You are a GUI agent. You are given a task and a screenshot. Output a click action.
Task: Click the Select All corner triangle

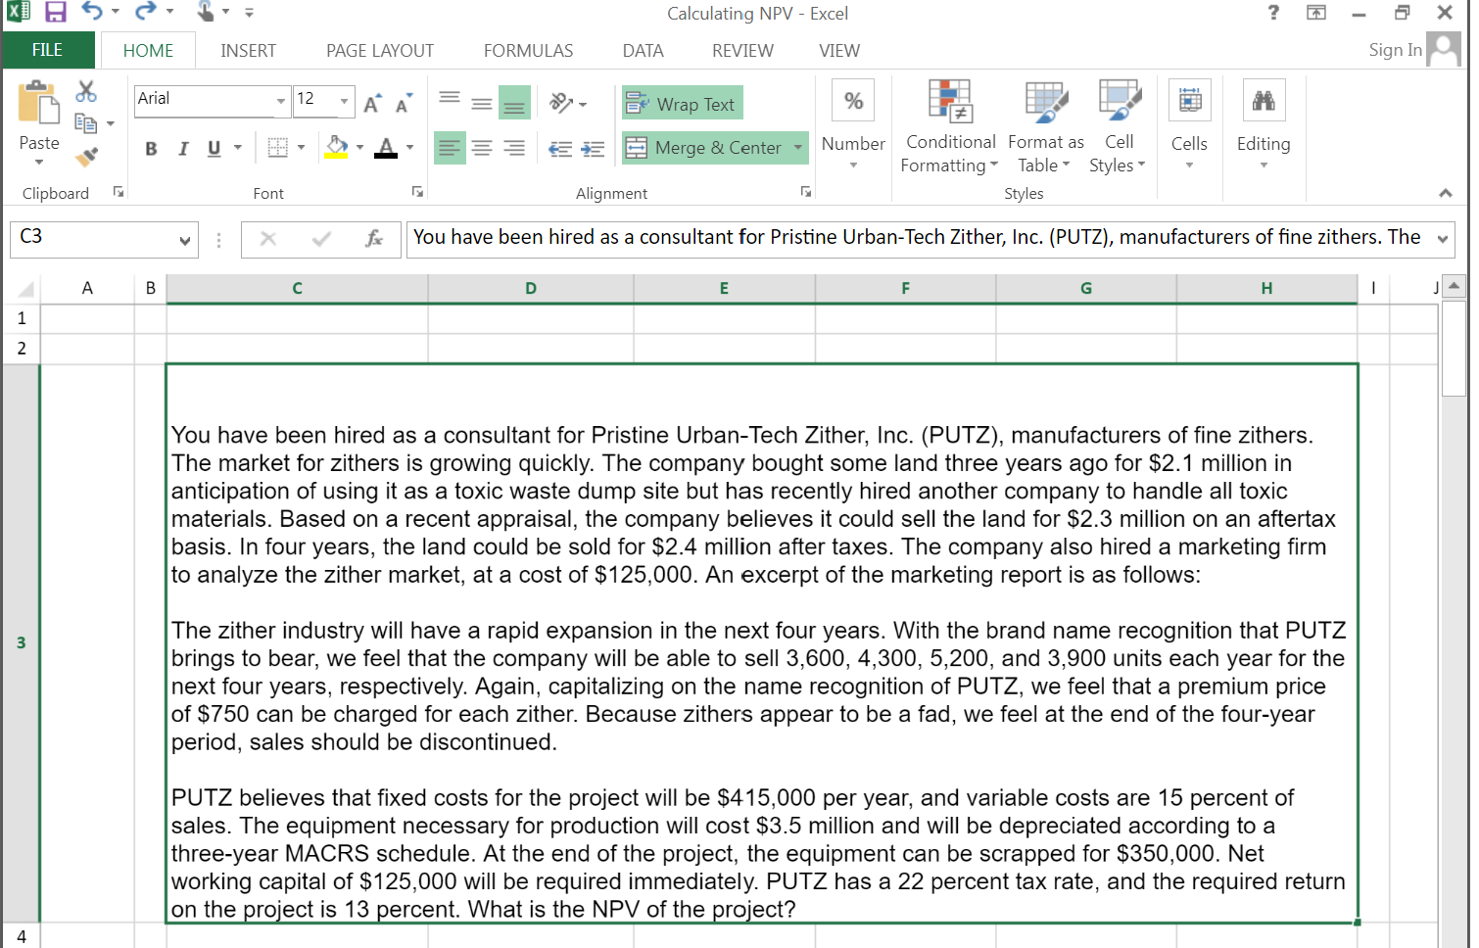point(24,289)
